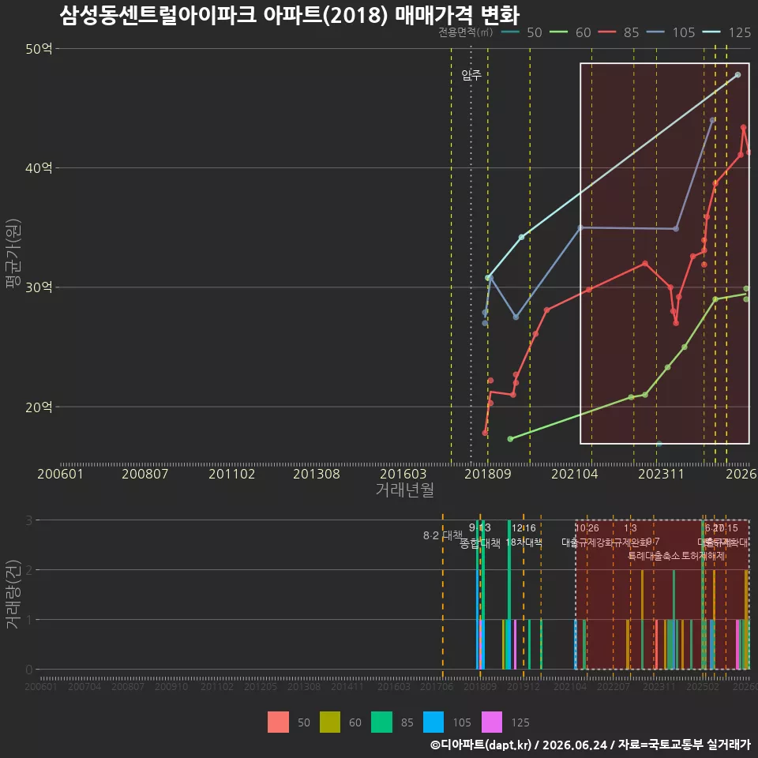Click the 9·13 종합대책 annotation label

(479, 535)
